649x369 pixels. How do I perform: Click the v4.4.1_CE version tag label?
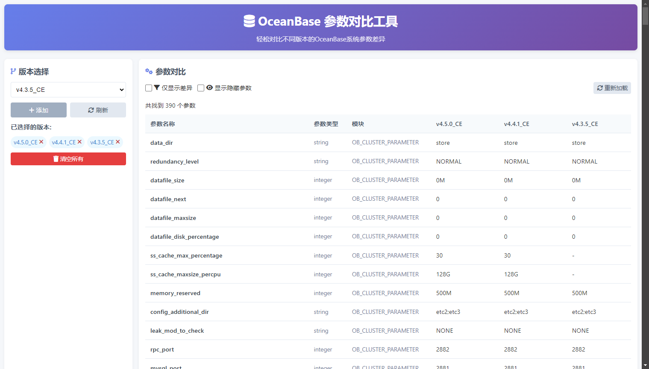click(64, 142)
